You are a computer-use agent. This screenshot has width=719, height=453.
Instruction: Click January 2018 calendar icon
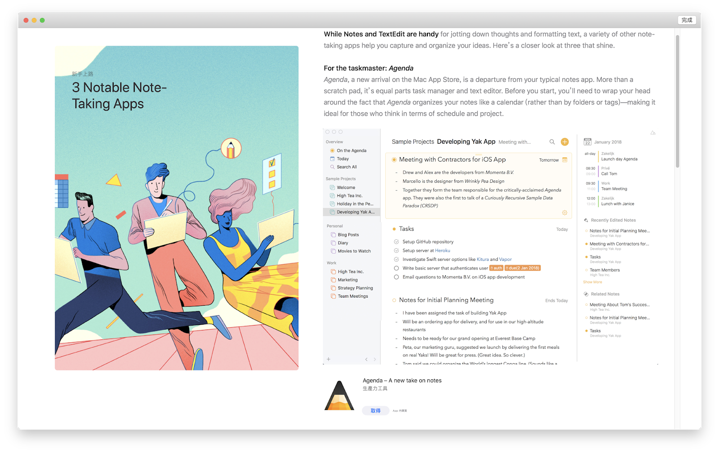click(587, 142)
